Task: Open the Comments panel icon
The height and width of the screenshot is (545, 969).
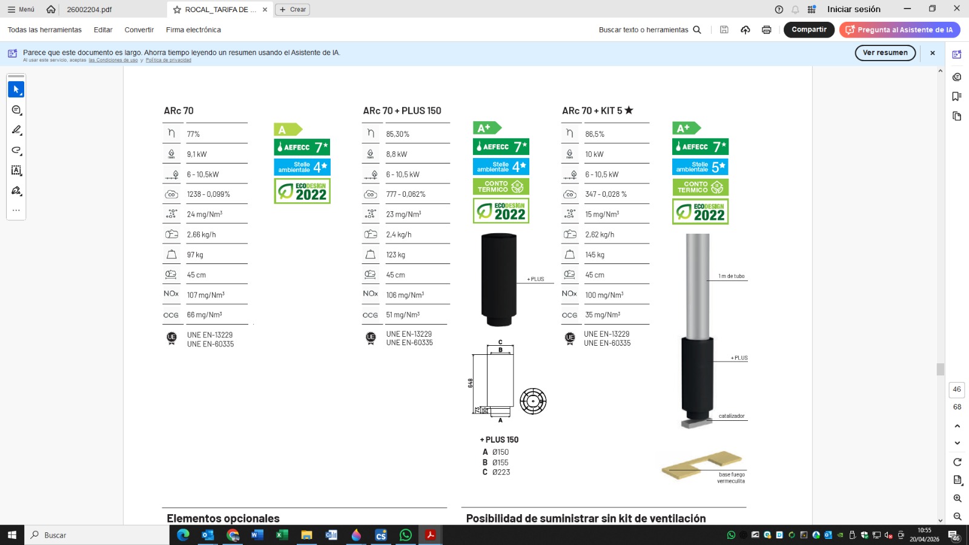Action: pyautogui.click(x=957, y=77)
